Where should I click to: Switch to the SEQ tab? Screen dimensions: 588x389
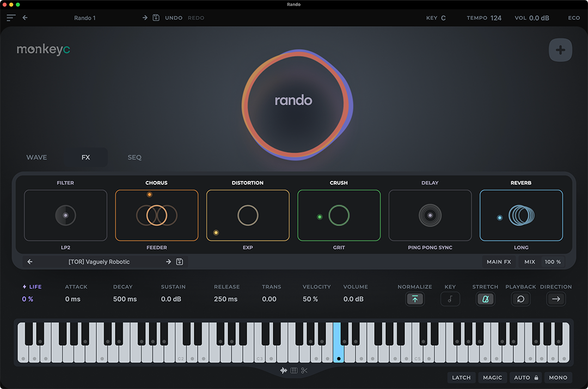pyautogui.click(x=134, y=157)
